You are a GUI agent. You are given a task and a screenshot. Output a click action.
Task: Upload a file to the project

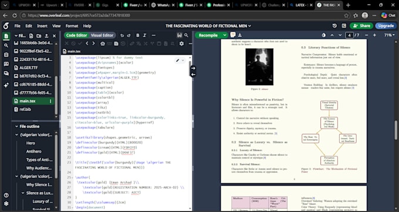coord(46,36)
